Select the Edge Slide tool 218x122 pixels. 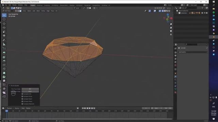tap(4, 85)
